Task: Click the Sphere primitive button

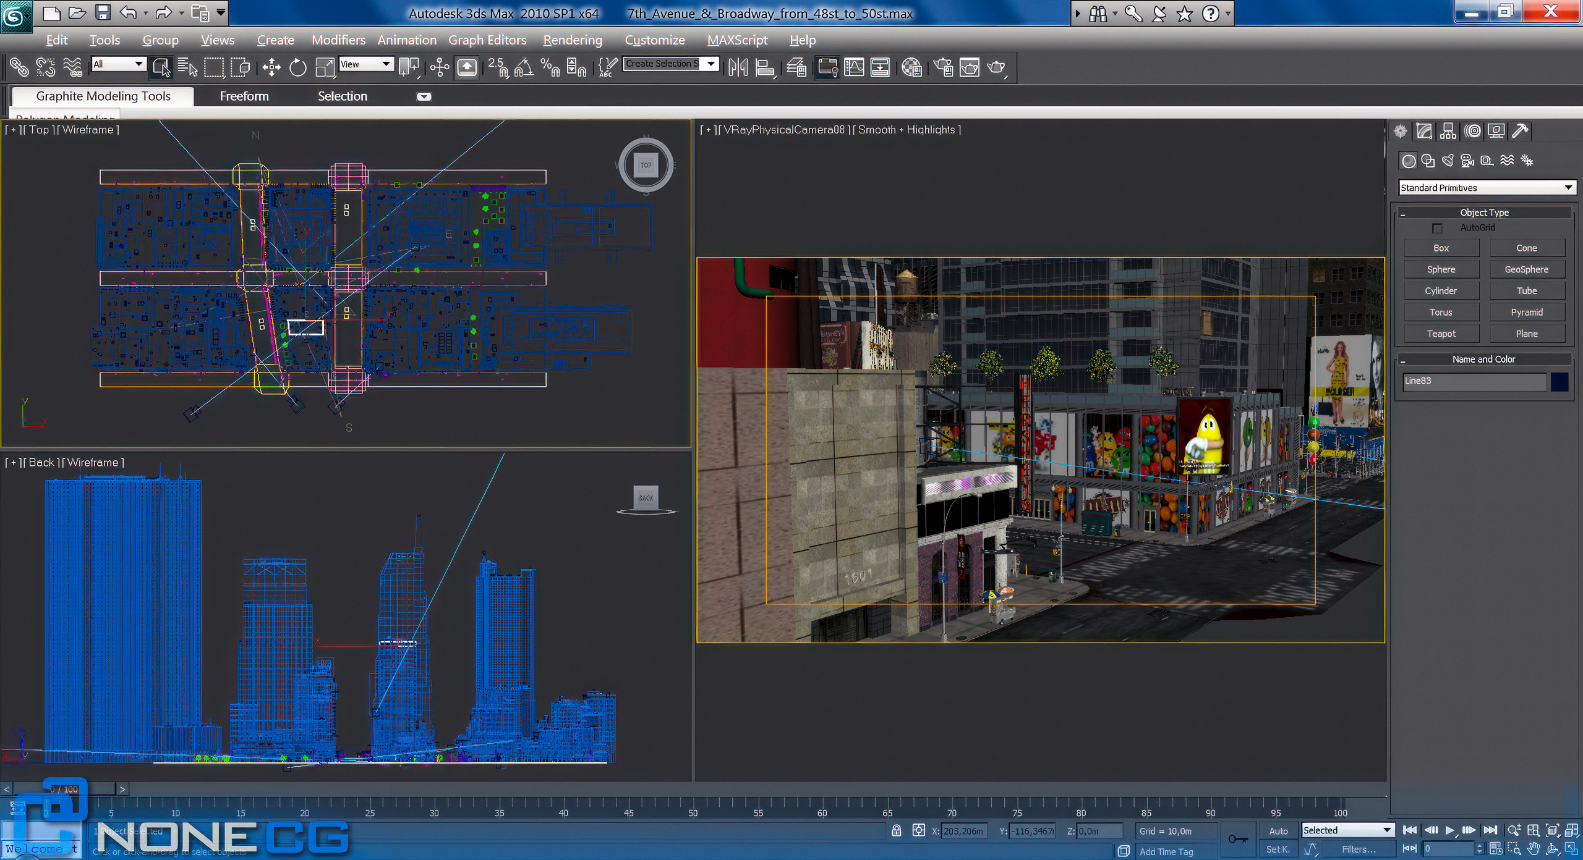Action: 1441,269
